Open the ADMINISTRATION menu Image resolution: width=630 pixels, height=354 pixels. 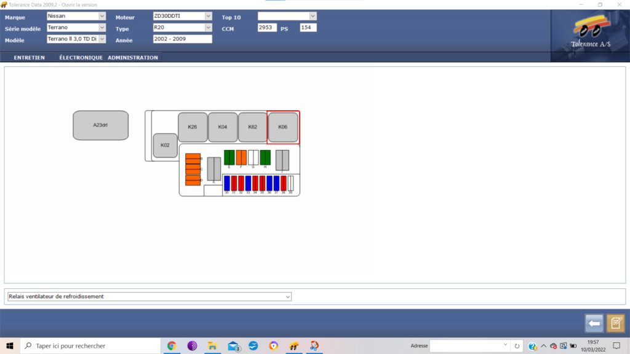coord(133,57)
